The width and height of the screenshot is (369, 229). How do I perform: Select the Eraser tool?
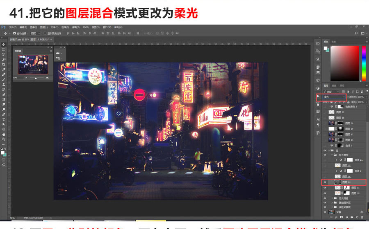(4, 94)
